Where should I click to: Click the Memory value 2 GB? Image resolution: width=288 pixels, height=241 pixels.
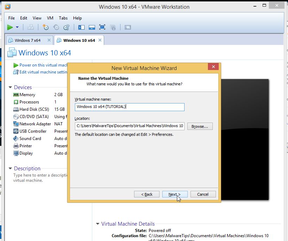click(x=59, y=95)
